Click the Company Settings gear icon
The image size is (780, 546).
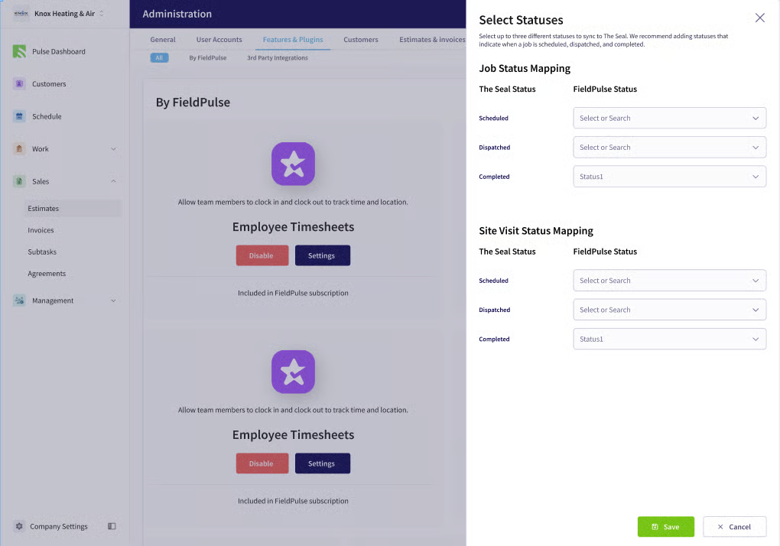tap(19, 526)
